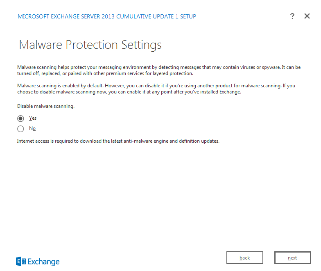Click the 'No' option label text
Viewport: 321px width, 271px height.
[x=32, y=128]
